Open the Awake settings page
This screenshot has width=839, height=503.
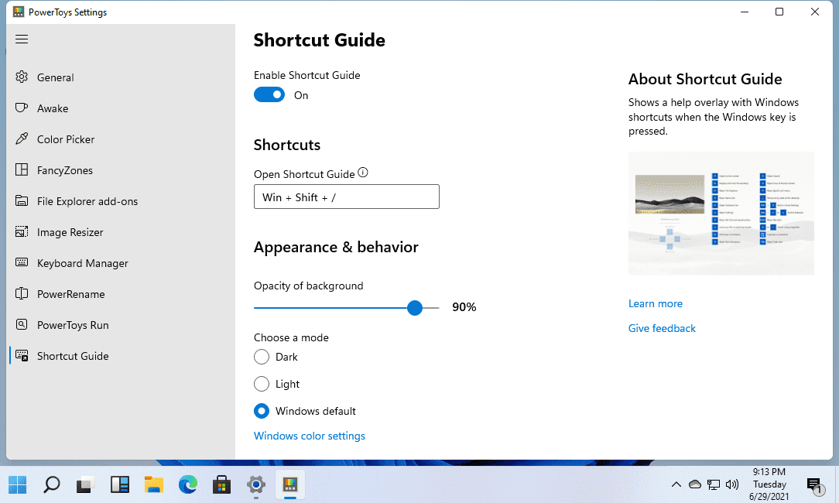pyautogui.click(x=122, y=108)
